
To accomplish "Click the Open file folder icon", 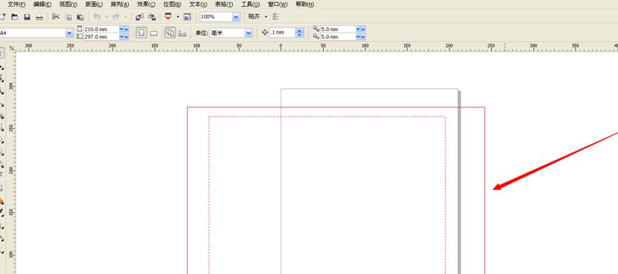I will tap(15, 16).
